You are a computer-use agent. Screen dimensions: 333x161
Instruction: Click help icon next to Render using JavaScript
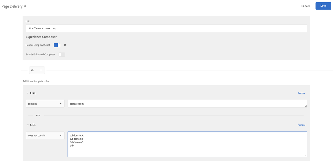(65, 45)
